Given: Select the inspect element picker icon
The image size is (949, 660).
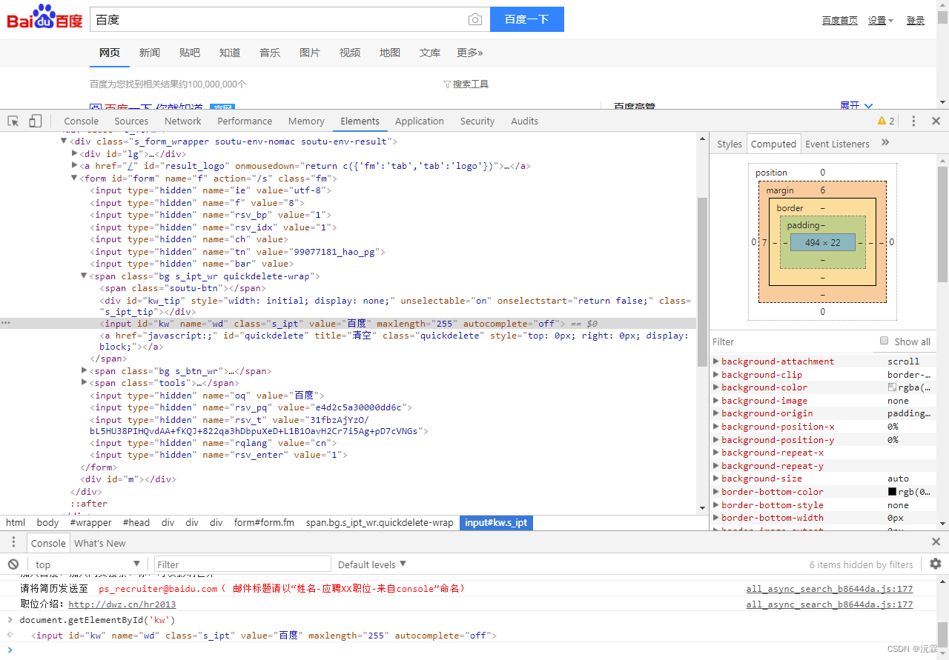Looking at the screenshot, I should [13, 121].
